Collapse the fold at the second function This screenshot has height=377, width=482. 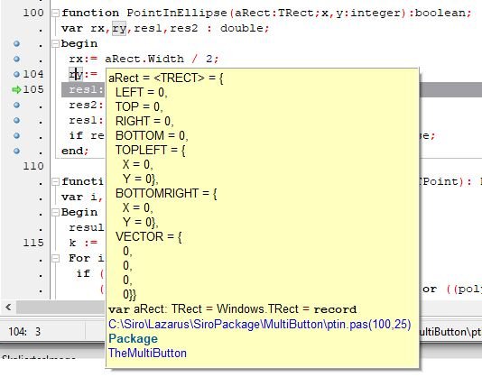[x=55, y=181]
